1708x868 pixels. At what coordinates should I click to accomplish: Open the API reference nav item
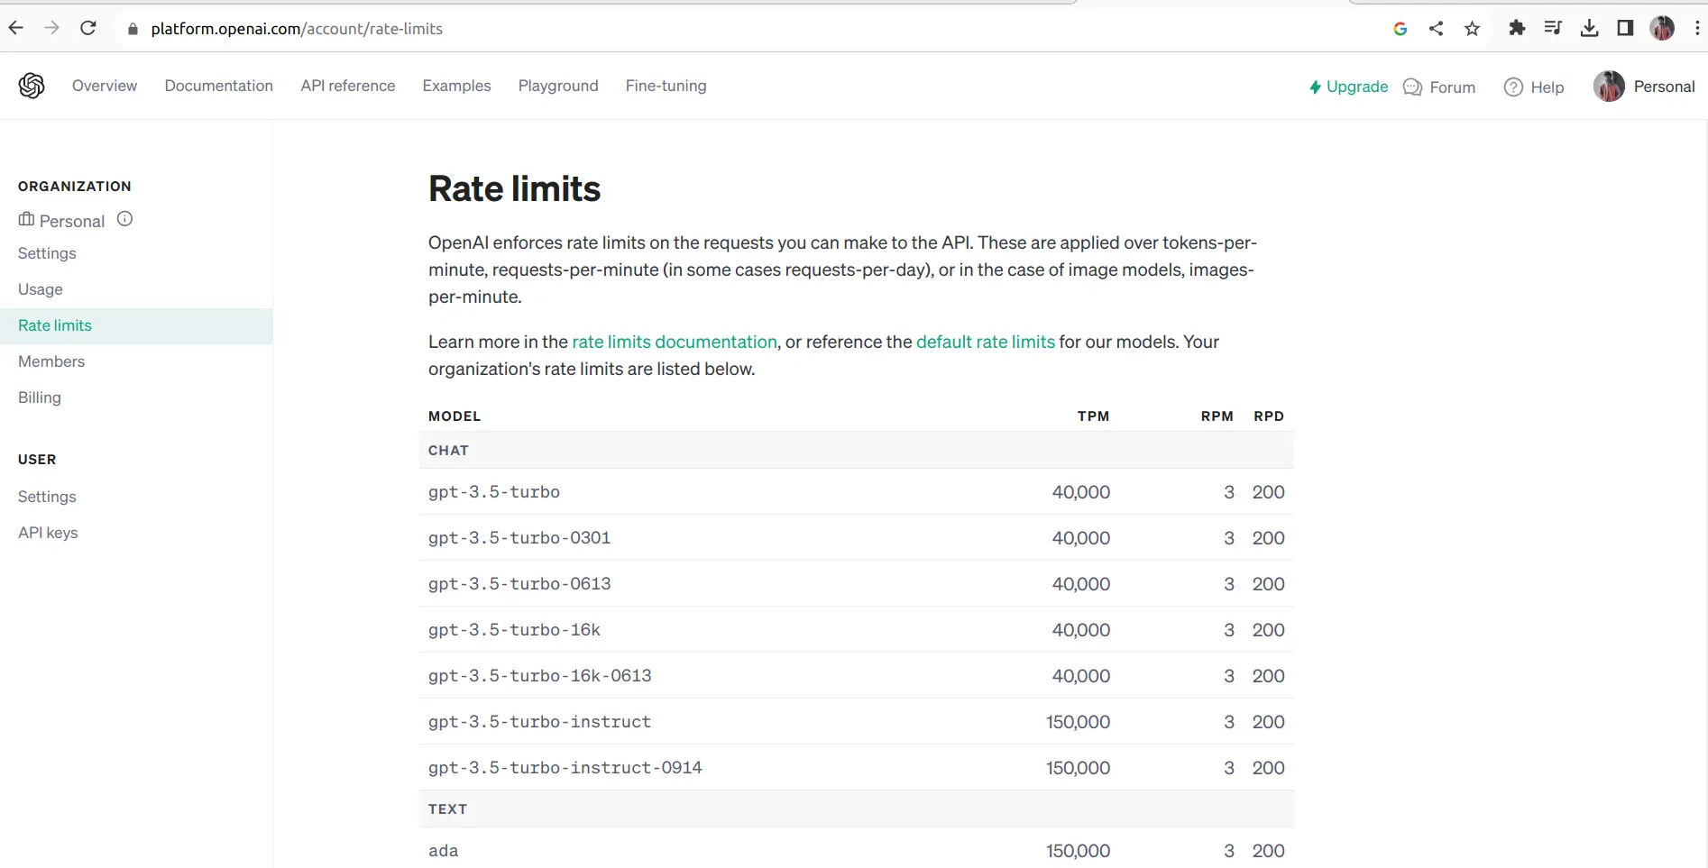(x=348, y=86)
